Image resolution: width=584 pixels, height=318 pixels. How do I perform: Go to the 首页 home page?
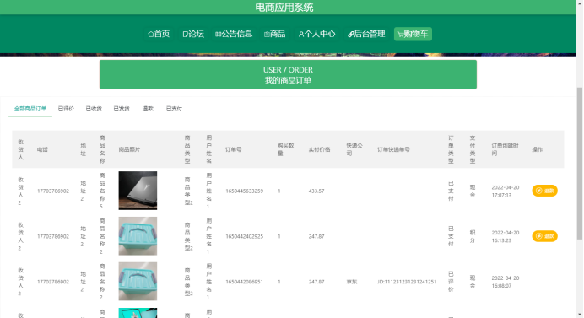pos(159,34)
